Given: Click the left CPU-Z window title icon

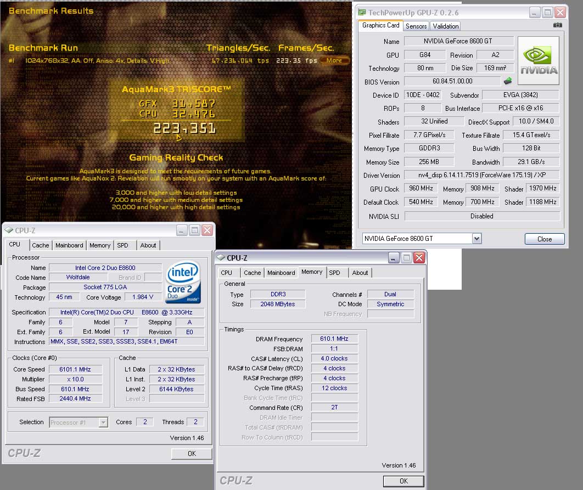Looking at the screenshot, I should pos(9,230).
